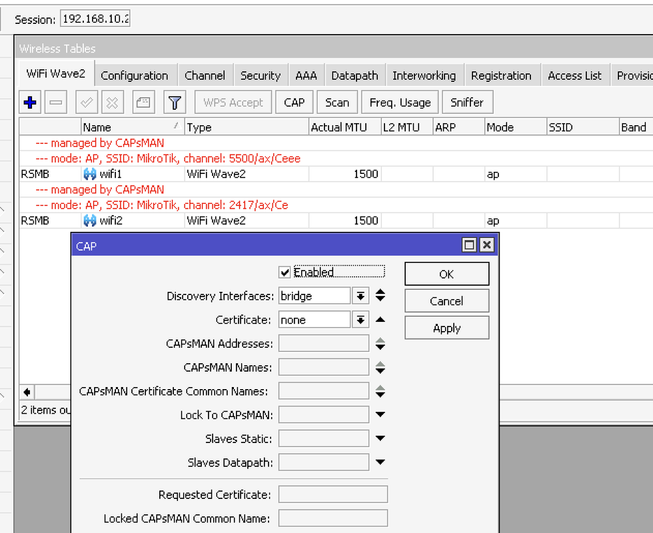The width and height of the screenshot is (653, 533).
Task: Click the Freq. Usage button
Action: [400, 102]
